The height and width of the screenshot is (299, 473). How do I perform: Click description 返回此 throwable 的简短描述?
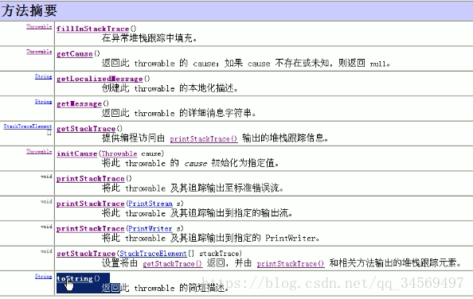click(x=165, y=288)
